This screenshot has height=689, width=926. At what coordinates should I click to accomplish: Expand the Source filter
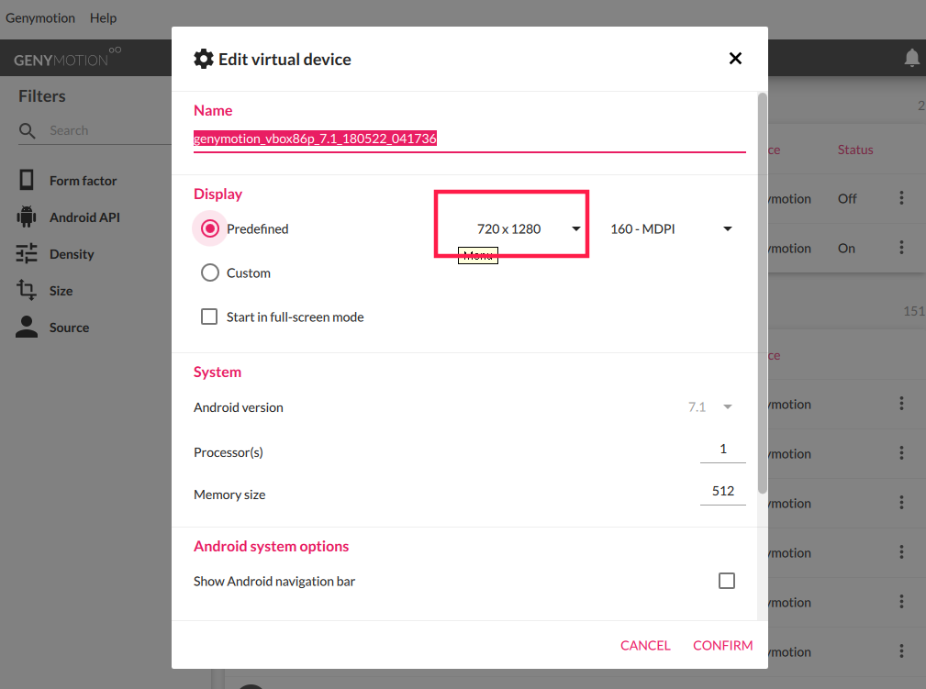click(69, 328)
